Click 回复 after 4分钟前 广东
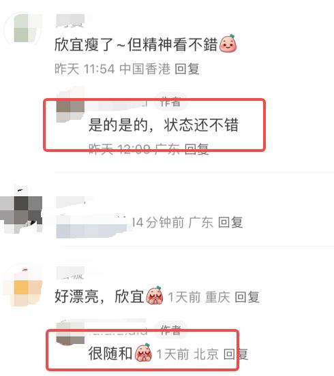The width and height of the screenshot is (334, 376). [x=230, y=222]
